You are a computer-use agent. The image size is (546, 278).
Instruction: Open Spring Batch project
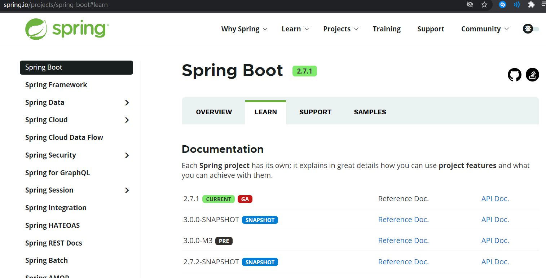tap(47, 260)
